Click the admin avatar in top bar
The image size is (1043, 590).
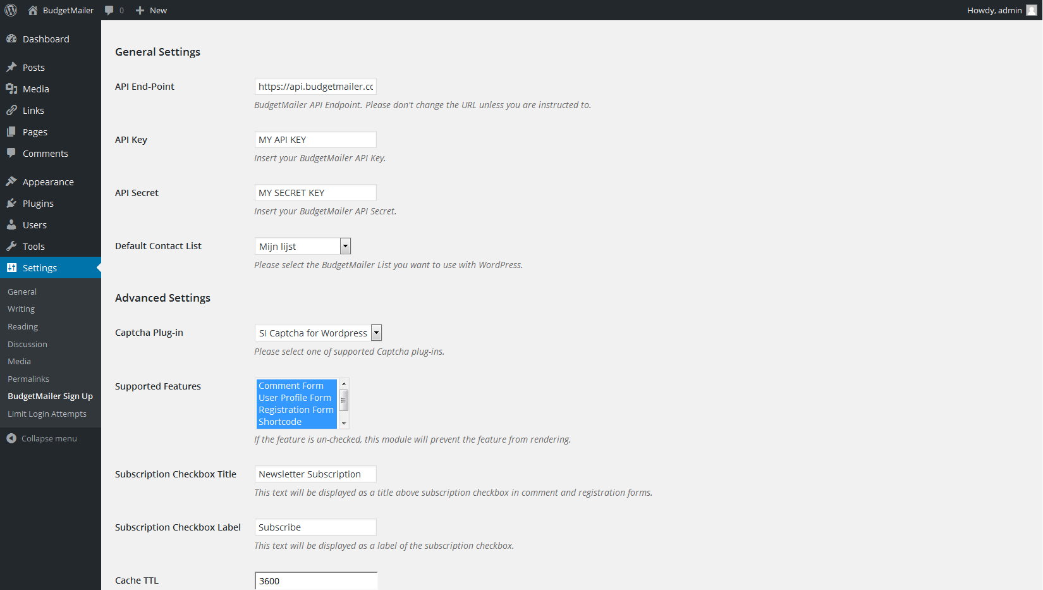(1032, 10)
